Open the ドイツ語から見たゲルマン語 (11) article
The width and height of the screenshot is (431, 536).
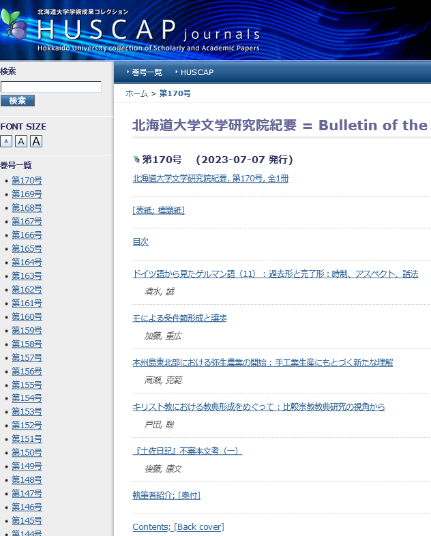point(276,274)
